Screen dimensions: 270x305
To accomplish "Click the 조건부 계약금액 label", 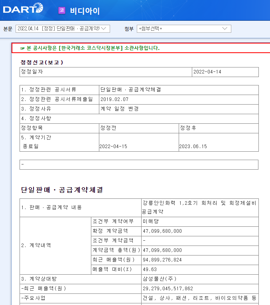I will point(113,240).
